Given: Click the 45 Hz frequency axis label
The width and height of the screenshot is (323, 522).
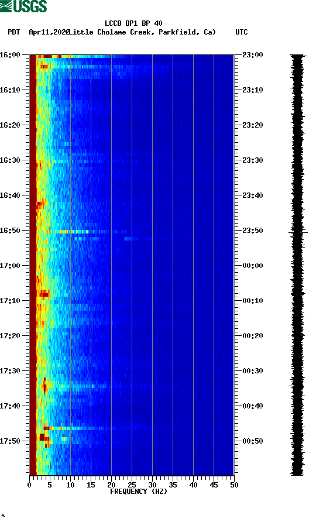Looking at the screenshot, I should [214, 485].
